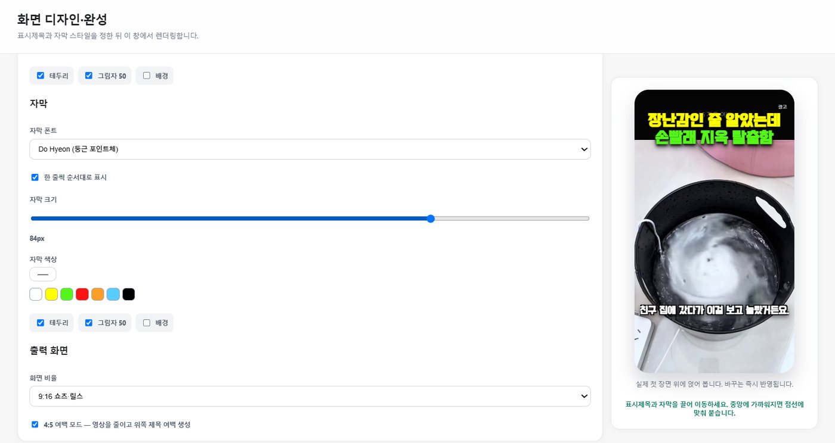Toggle the subtitle 테두리 checkbox
Viewport: 835px width, 443px height.
[x=41, y=323]
